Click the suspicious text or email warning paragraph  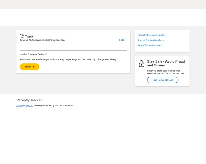point(166,72)
